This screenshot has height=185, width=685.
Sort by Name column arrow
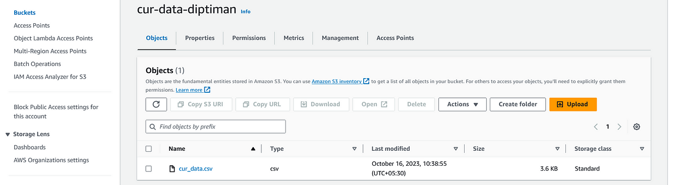coord(253,149)
